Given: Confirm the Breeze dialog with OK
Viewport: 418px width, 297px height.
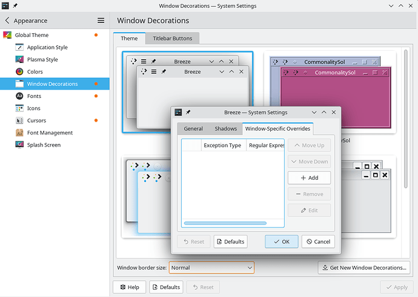Looking at the screenshot, I should click(x=282, y=241).
